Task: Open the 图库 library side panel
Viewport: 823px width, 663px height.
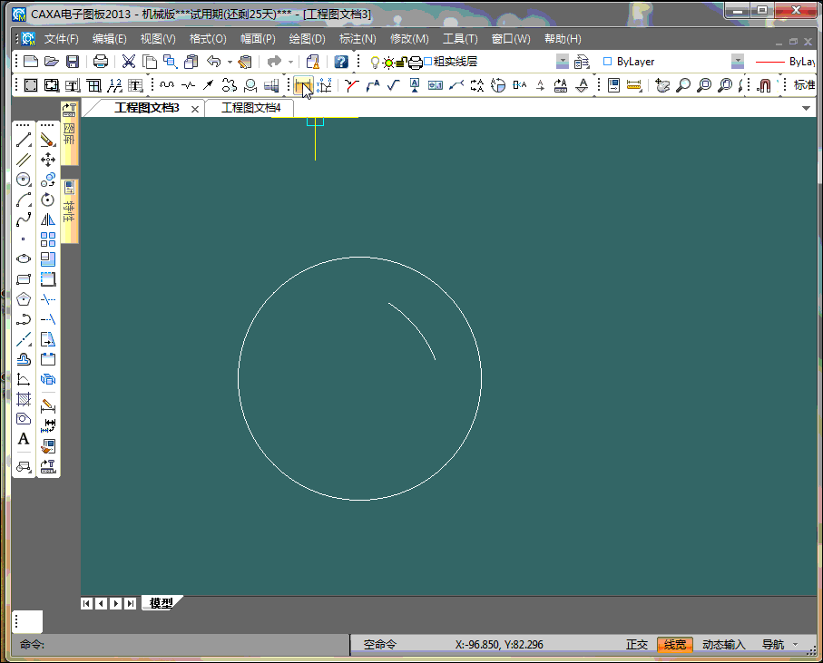Action: point(69,133)
